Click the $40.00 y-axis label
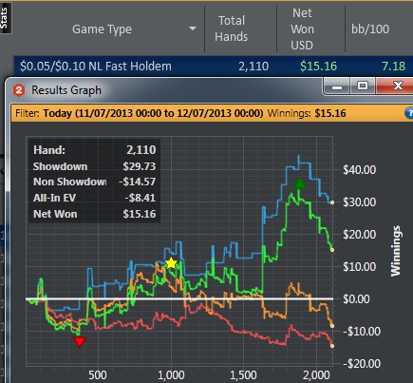The image size is (413, 383). pos(360,170)
